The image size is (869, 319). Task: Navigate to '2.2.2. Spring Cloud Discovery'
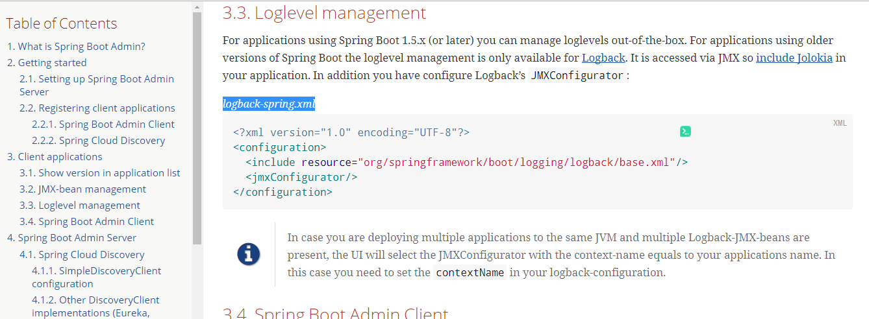[99, 141]
